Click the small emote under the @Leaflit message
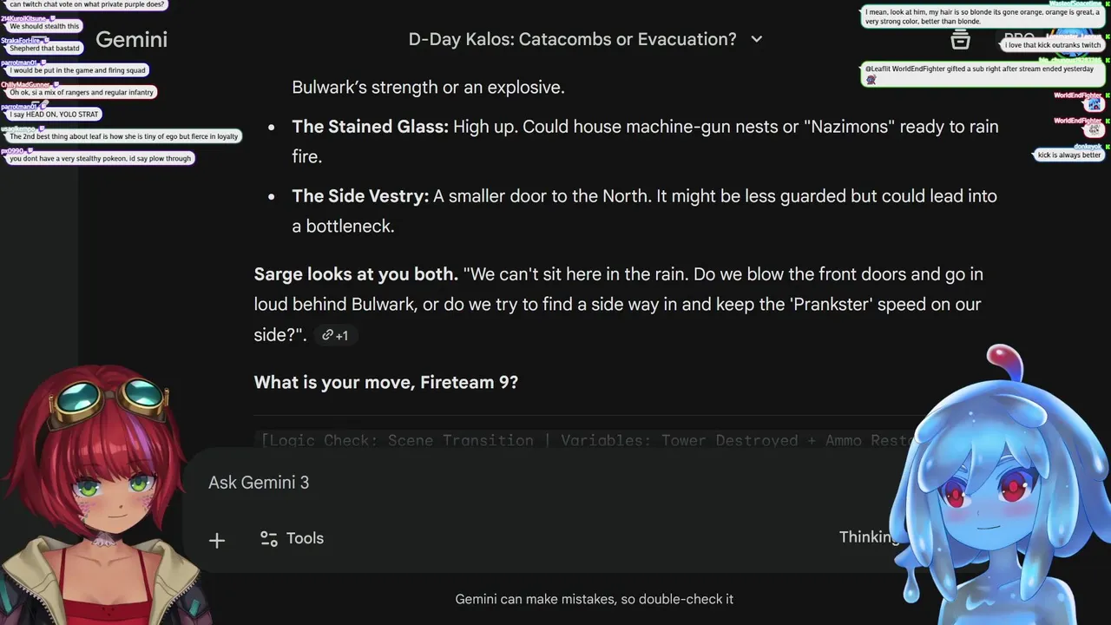The image size is (1111, 625). (x=871, y=80)
